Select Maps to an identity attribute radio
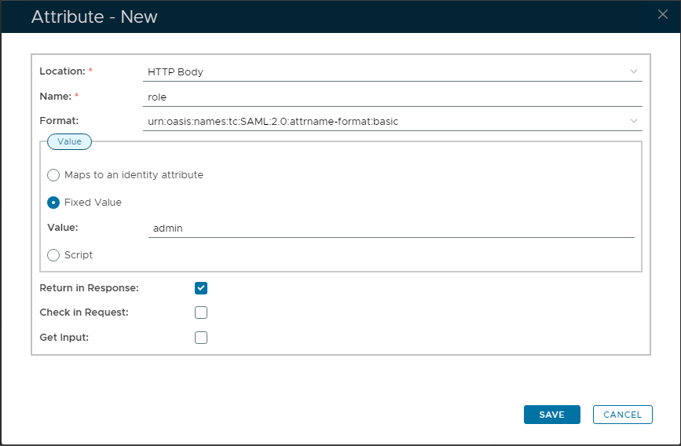 point(53,175)
